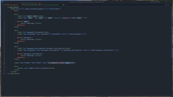The image size is (173, 97).
Task: Open editor More Actions ellipsis menu
Action: click(171, 5)
